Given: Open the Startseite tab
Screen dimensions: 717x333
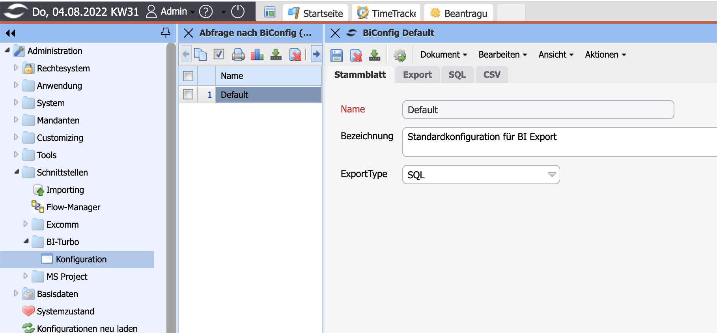Looking at the screenshot, I should coord(316,13).
